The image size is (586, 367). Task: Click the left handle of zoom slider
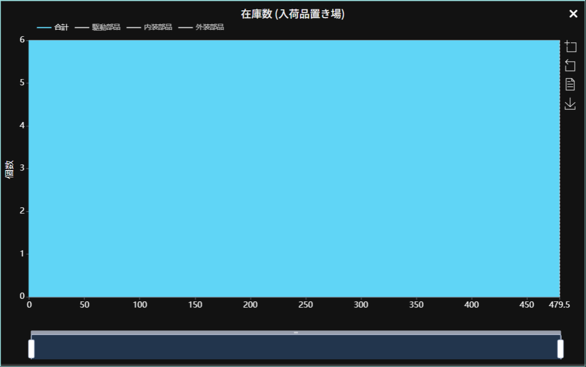[x=31, y=349]
